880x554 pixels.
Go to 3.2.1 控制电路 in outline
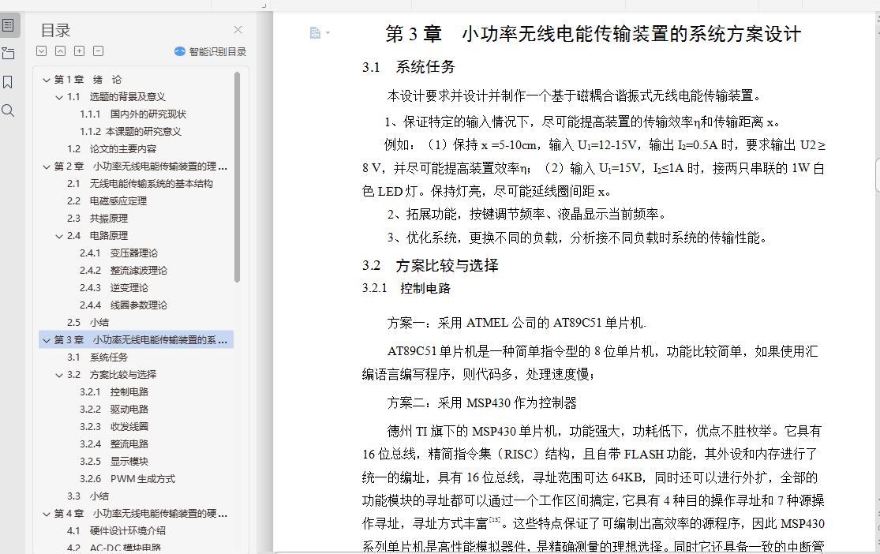tap(114, 392)
